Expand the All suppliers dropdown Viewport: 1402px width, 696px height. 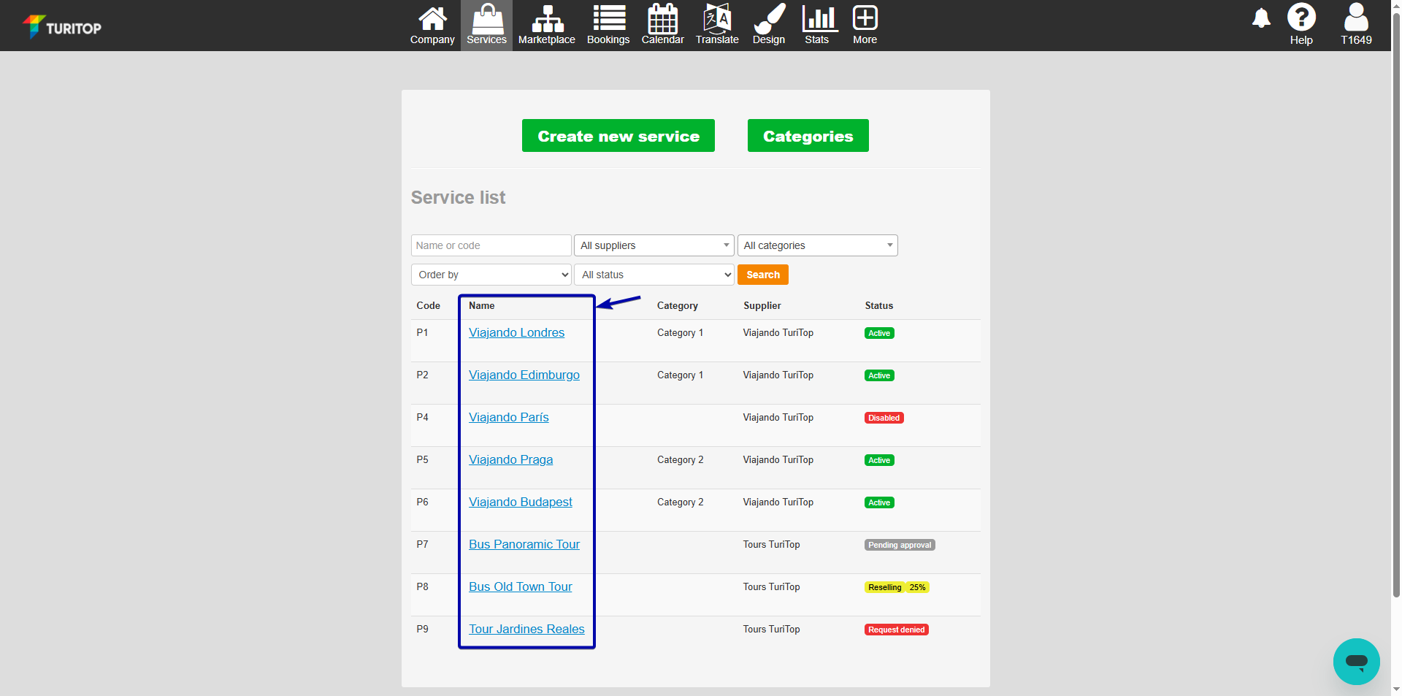tap(654, 245)
